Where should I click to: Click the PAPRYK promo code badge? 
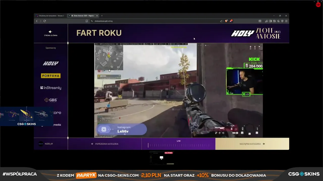pyautogui.click(x=86, y=175)
